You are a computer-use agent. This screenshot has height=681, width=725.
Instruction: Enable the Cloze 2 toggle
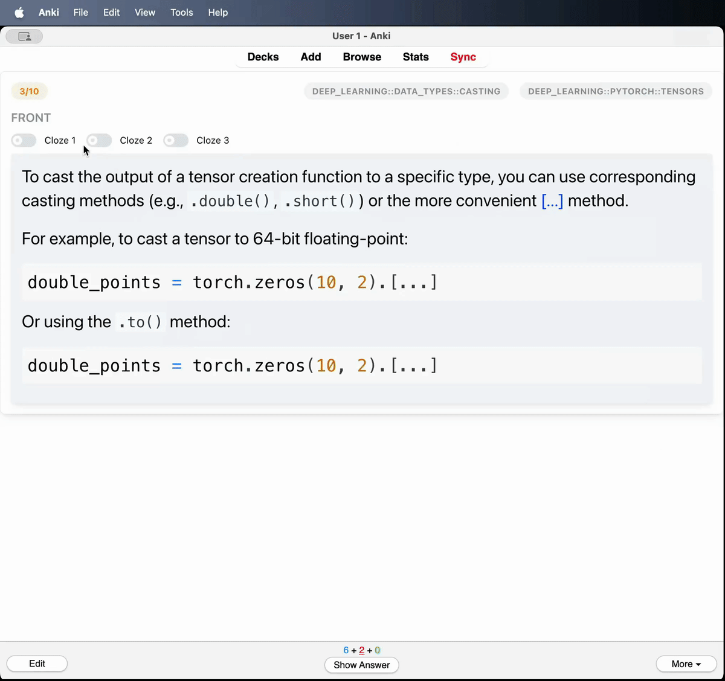[98, 140]
